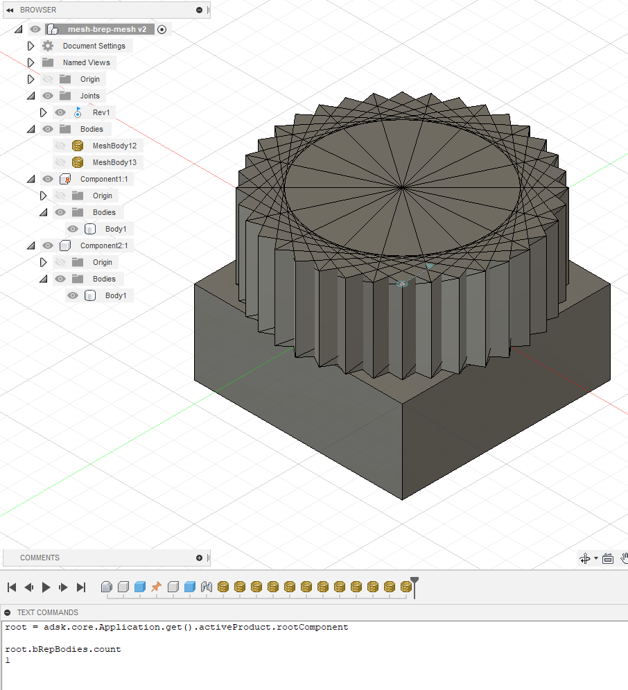Click the Look At icon in the navigation bar

tap(607, 558)
